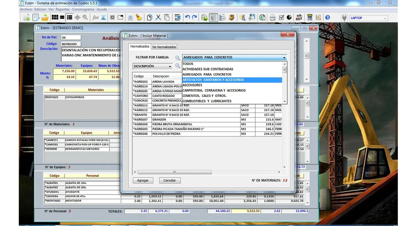
Task: Open the DESCRIPCIÓN dropdown
Action: coord(170,66)
